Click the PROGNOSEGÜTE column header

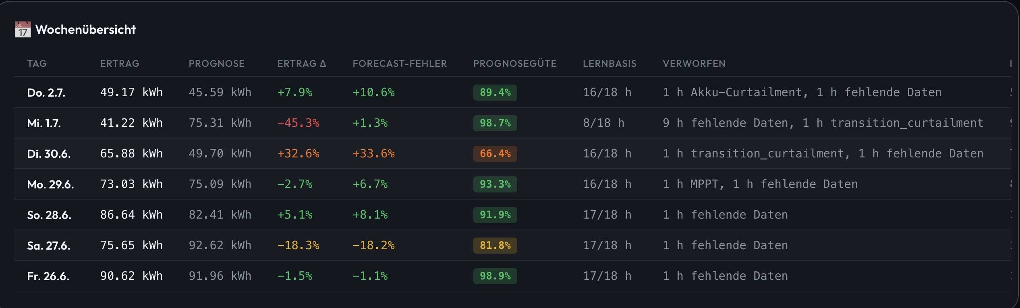click(515, 64)
